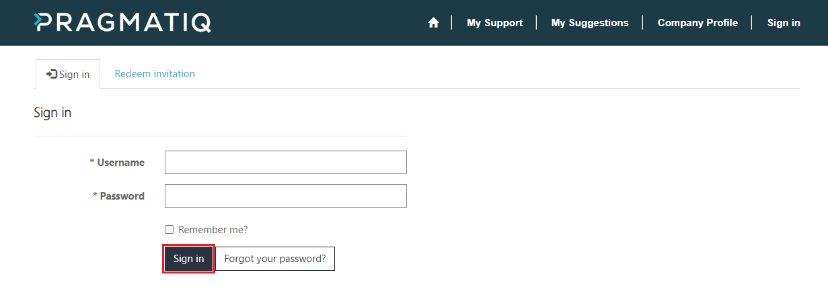Tick the Remember me checkbox
Screen dimensions: 828x293
coord(170,230)
